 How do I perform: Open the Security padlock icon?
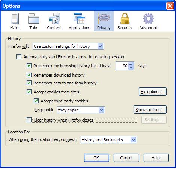125,19
